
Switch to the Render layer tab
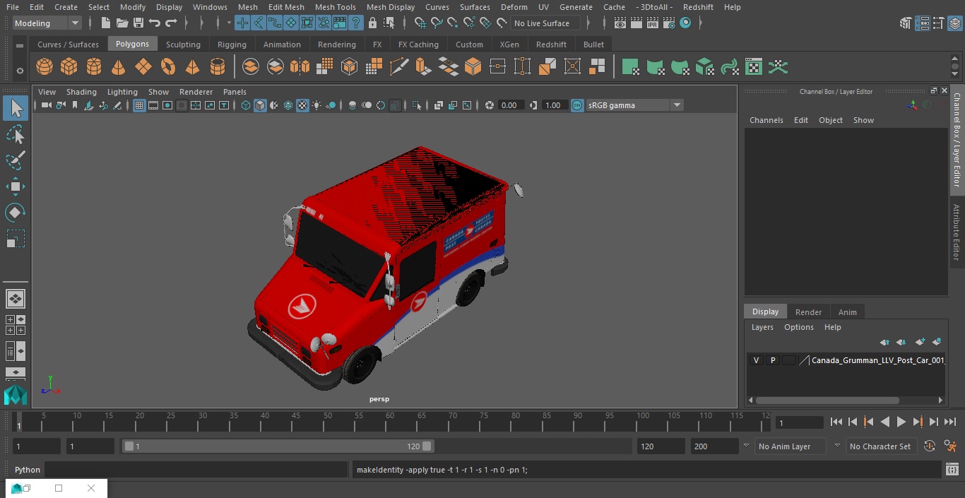click(x=808, y=312)
